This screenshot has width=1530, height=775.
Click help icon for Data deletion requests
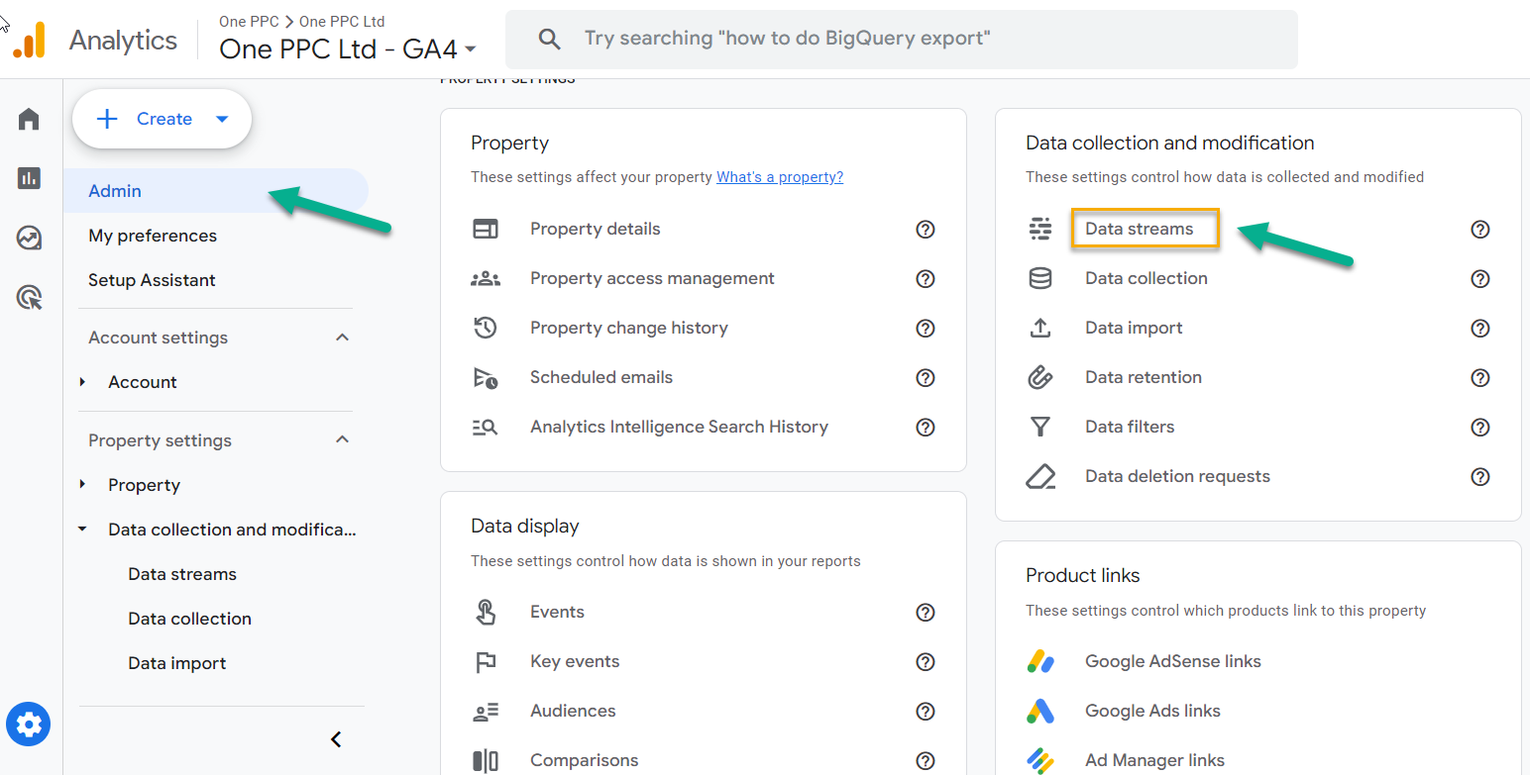click(x=1480, y=477)
